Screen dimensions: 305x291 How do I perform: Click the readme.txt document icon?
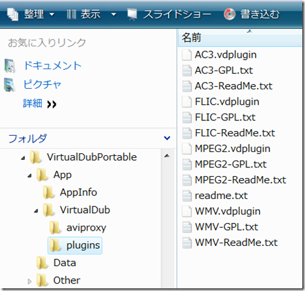coord(187,196)
